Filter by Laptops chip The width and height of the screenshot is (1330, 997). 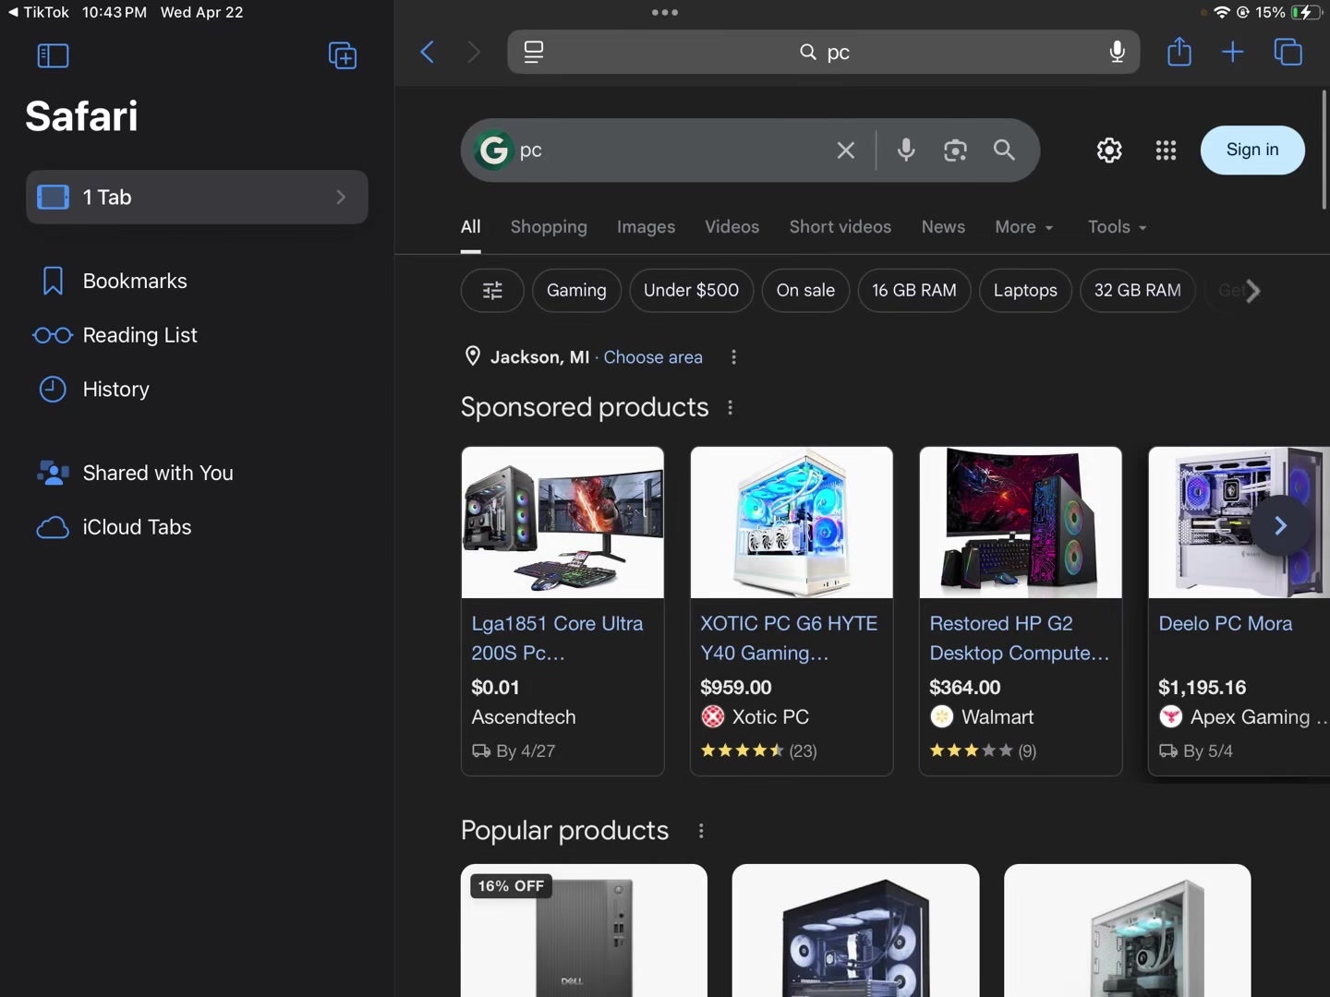[1025, 291]
